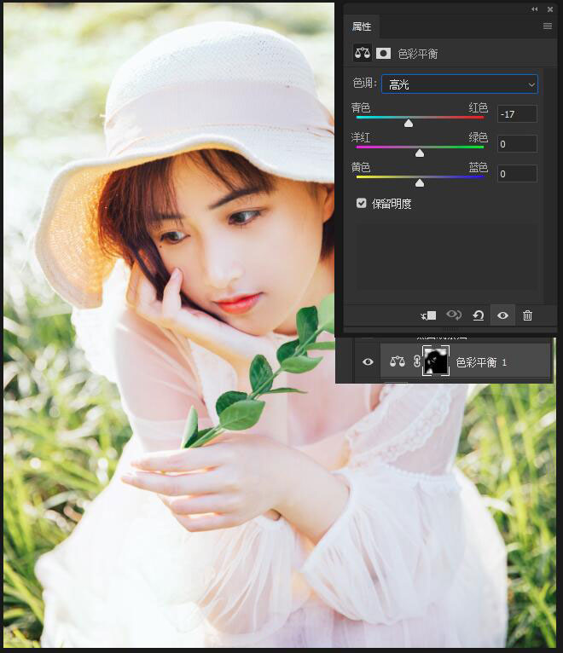Click the balance scale icon on 色彩平衡 1 layer

398,361
